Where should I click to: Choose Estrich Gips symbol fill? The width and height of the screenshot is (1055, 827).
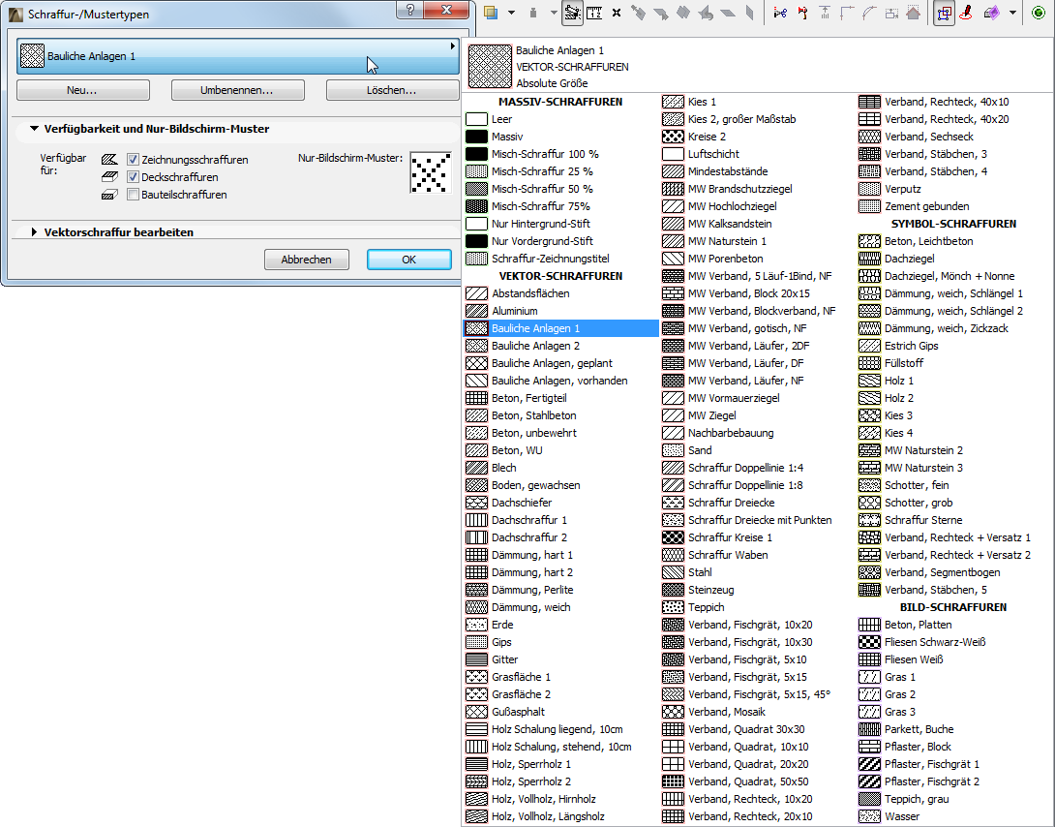(x=953, y=346)
